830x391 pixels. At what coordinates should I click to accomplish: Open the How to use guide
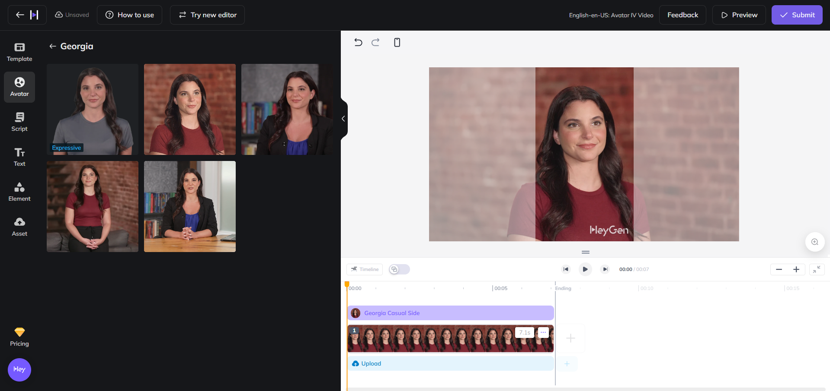[x=129, y=15]
